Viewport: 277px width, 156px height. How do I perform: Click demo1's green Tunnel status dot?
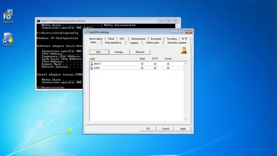(x=168, y=64)
